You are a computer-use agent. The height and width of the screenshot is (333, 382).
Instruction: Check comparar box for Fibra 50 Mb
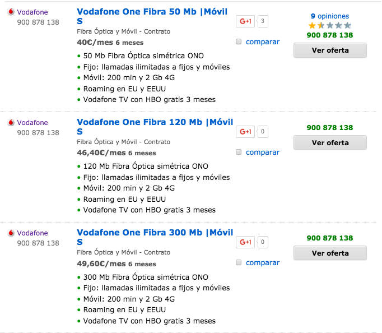[x=239, y=42]
